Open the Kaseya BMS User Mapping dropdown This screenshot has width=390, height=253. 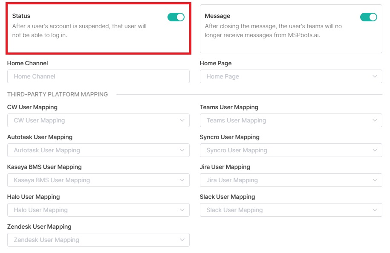point(98,180)
